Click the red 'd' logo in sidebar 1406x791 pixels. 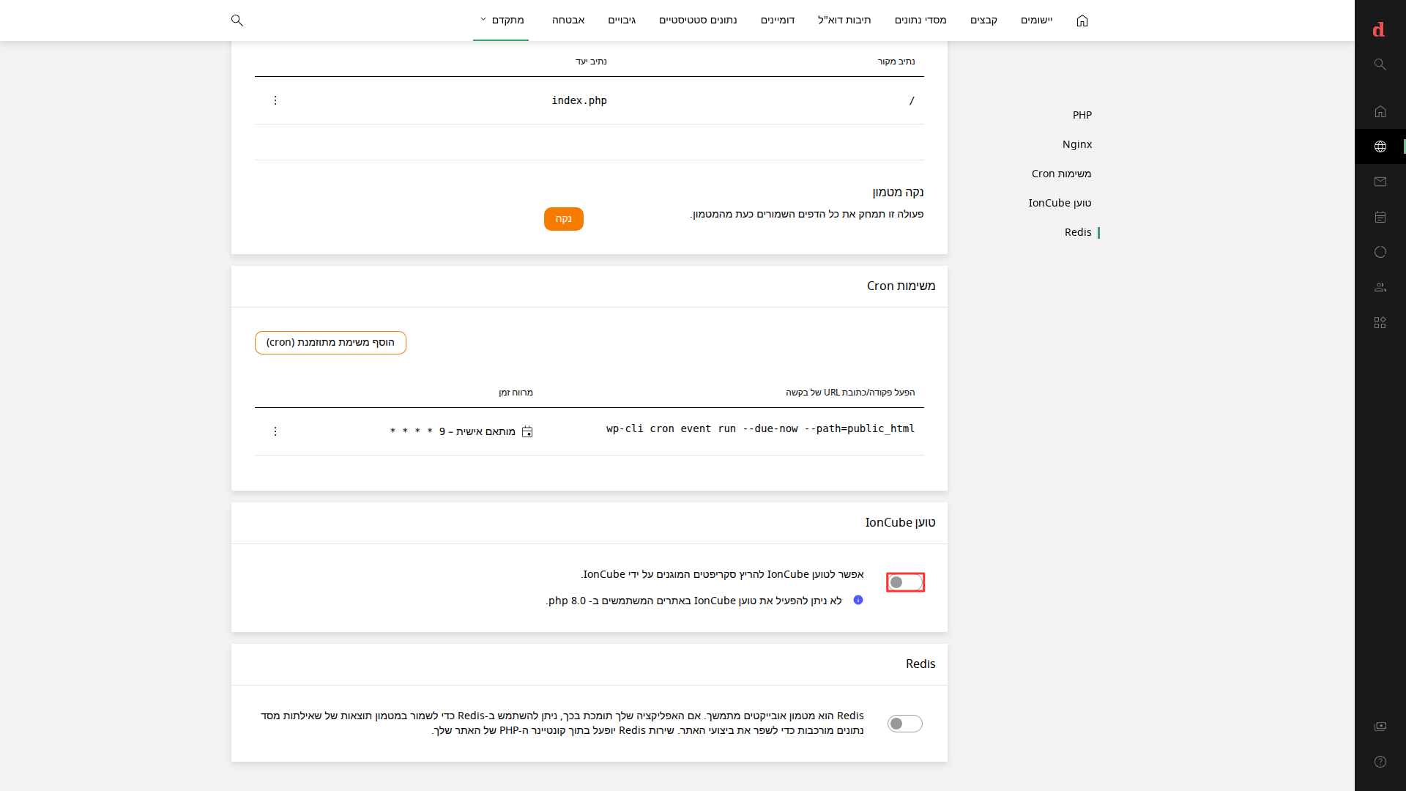(1379, 29)
